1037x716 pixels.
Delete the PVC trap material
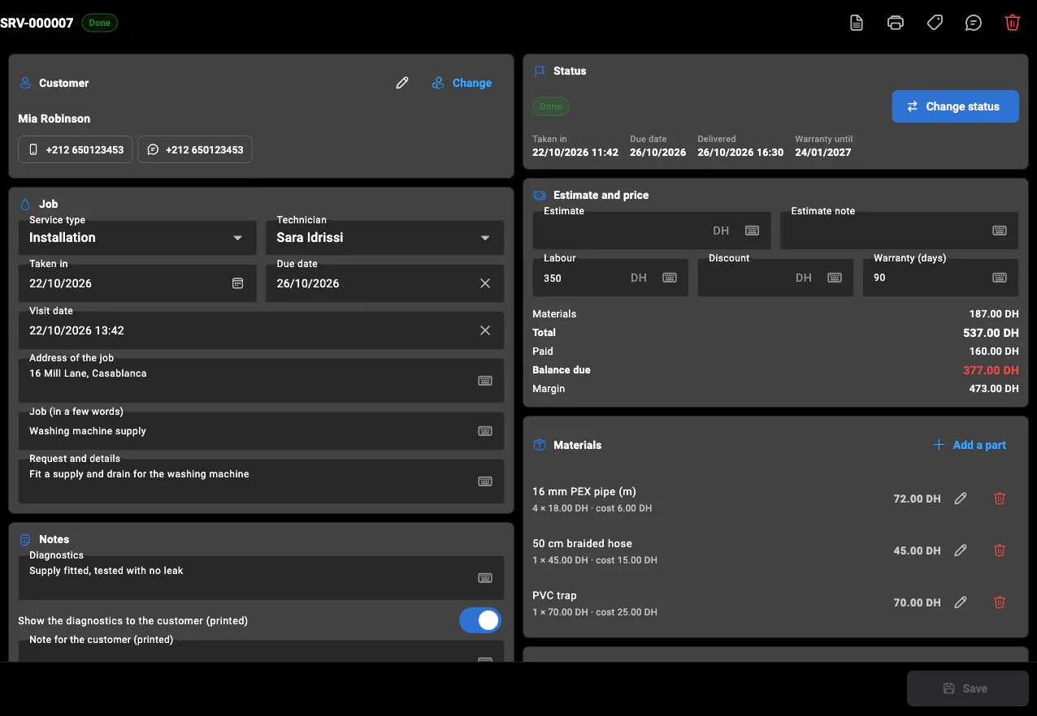1000,602
